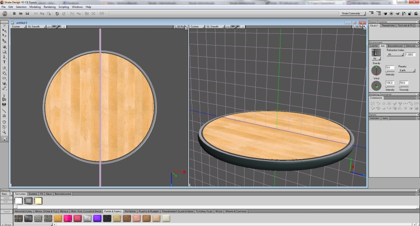Save the model with the floppy disk icon

[x=27, y=13]
